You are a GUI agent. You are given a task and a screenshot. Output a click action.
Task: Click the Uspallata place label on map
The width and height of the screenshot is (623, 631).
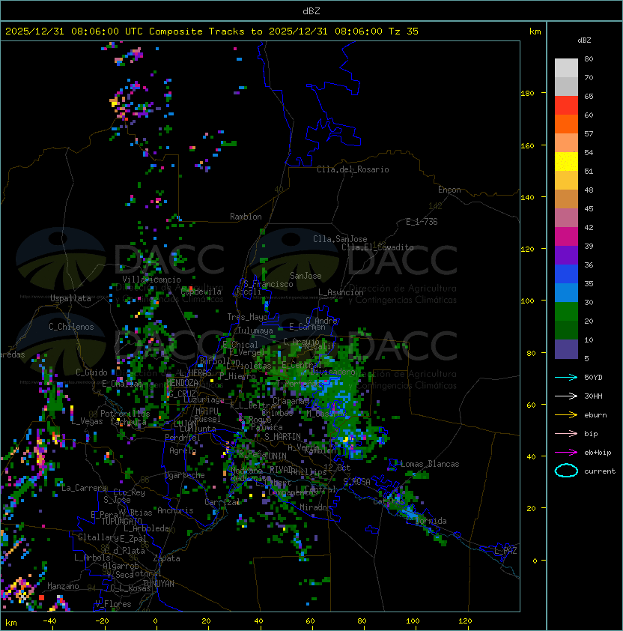click(70, 298)
